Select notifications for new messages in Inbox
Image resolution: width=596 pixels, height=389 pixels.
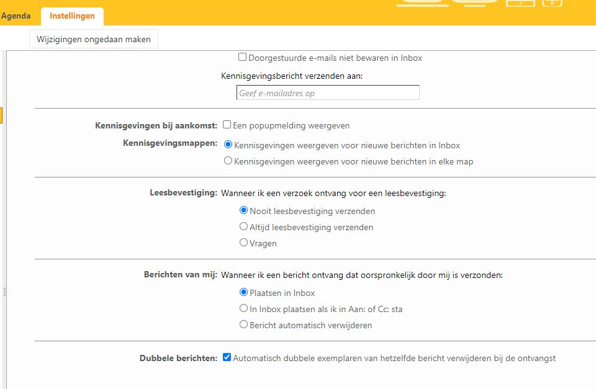(x=228, y=145)
